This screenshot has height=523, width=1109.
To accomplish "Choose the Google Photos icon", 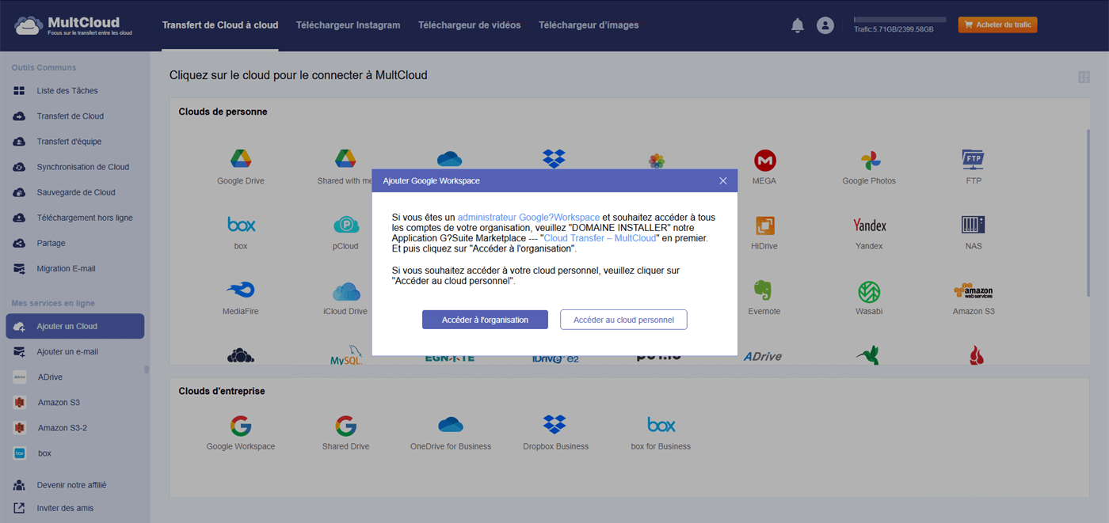I will click(869, 161).
